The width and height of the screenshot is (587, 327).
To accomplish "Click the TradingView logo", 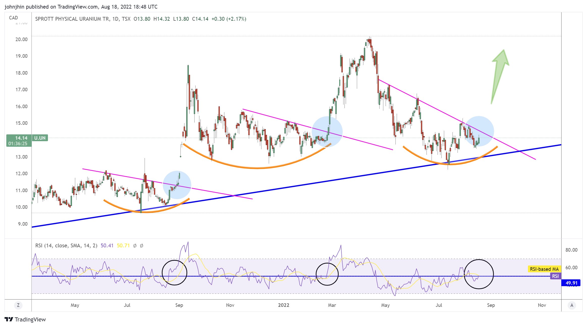I will [25, 319].
